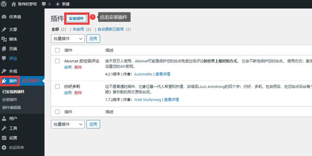Open the Automattic author link
Screen dimensions: 312x156
(143, 74)
